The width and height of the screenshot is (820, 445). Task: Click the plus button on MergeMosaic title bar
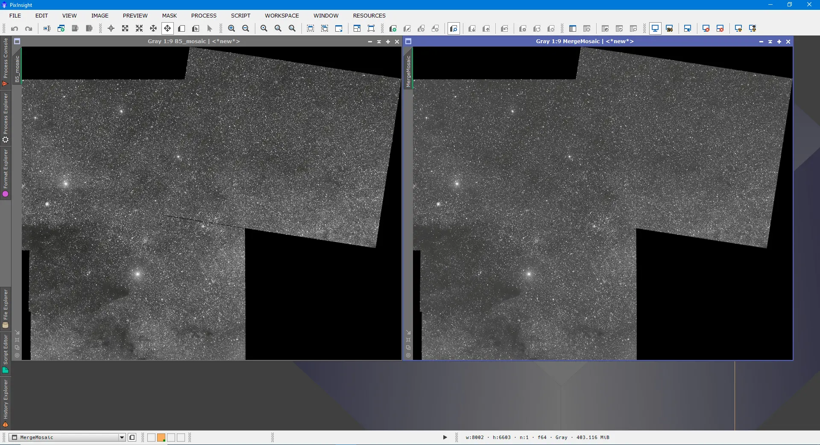coord(779,41)
